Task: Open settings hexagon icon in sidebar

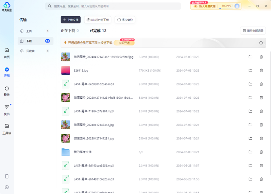Action: pyautogui.click(x=7, y=187)
